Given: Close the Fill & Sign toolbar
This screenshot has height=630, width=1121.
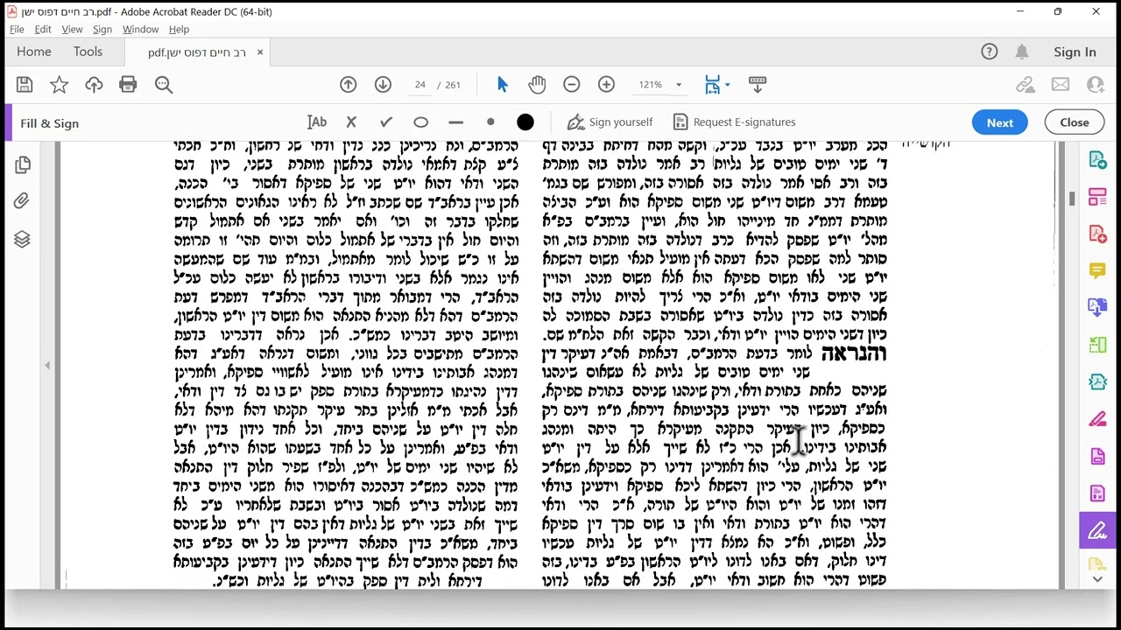Looking at the screenshot, I should coord(1075,122).
